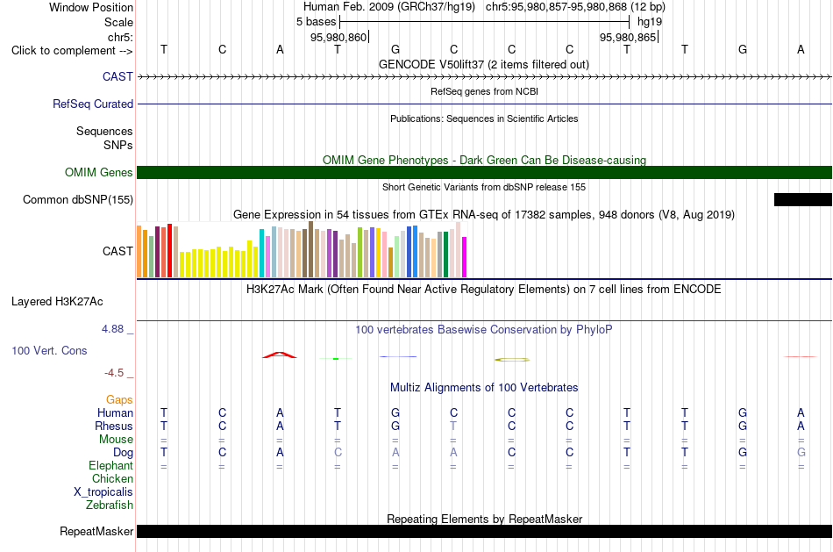Click the 95,980,865 ruler coordinate
The height and width of the screenshot is (552, 833).
tap(628, 37)
